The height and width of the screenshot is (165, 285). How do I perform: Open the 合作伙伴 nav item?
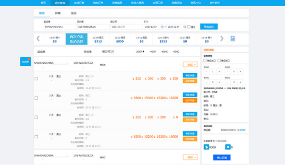point(215,3)
